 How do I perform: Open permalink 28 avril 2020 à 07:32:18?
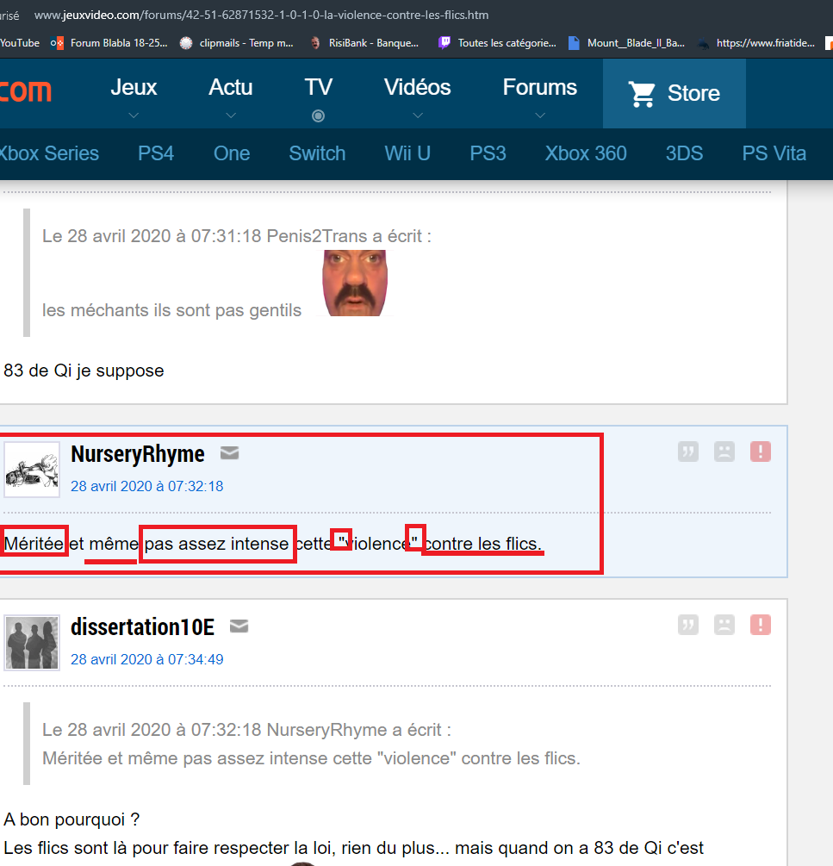pyautogui.click(x=146, y=486)
